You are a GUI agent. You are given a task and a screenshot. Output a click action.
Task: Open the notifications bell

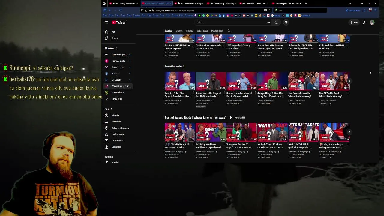(x=364, y=22)
